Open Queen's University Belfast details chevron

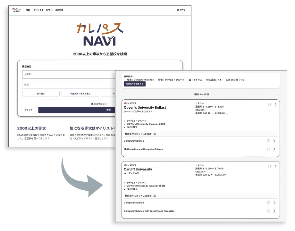tap(275, 104)
